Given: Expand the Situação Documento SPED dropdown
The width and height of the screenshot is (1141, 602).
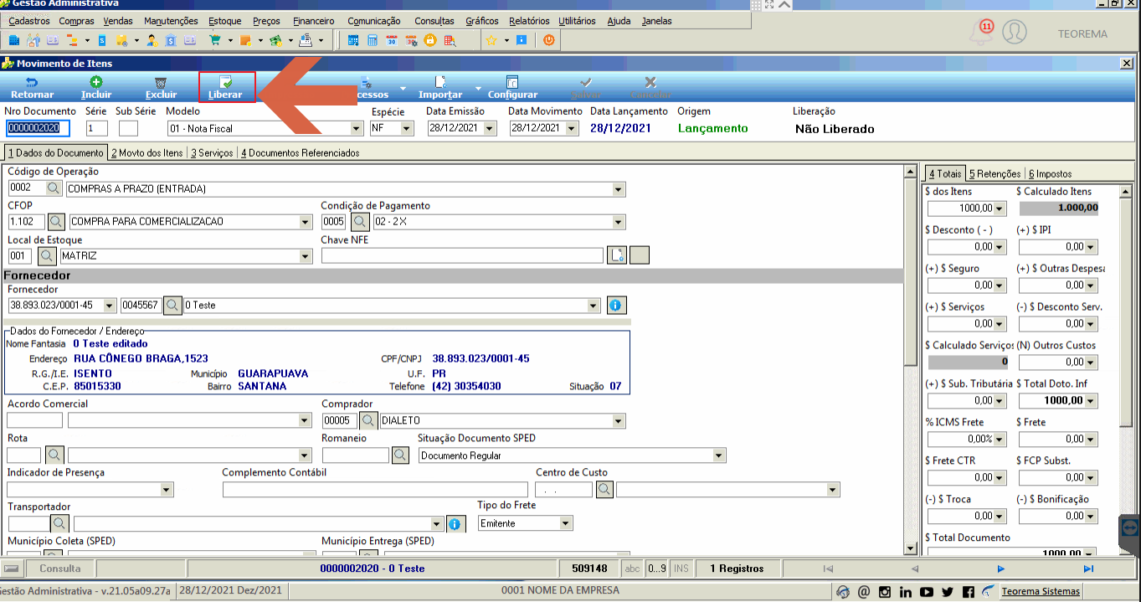Looking at the screenshot, I should [x=719, y=455].
